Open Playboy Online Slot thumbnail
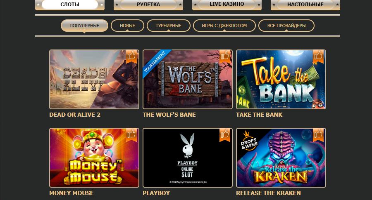 pos(187,158)
